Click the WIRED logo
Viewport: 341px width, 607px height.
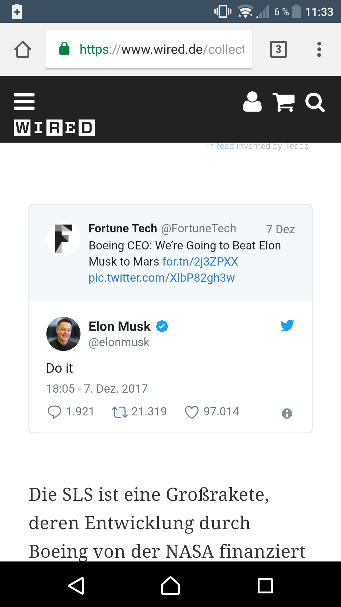pos(55,128)
